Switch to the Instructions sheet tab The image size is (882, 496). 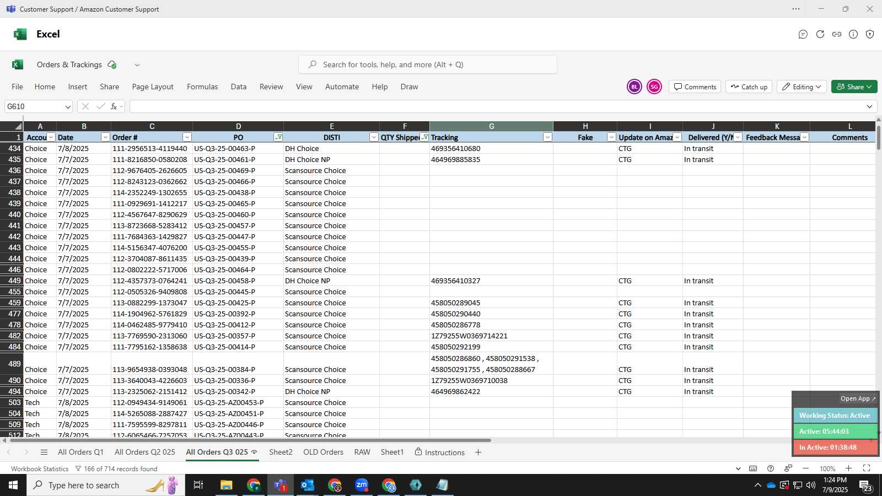[440, 452]
